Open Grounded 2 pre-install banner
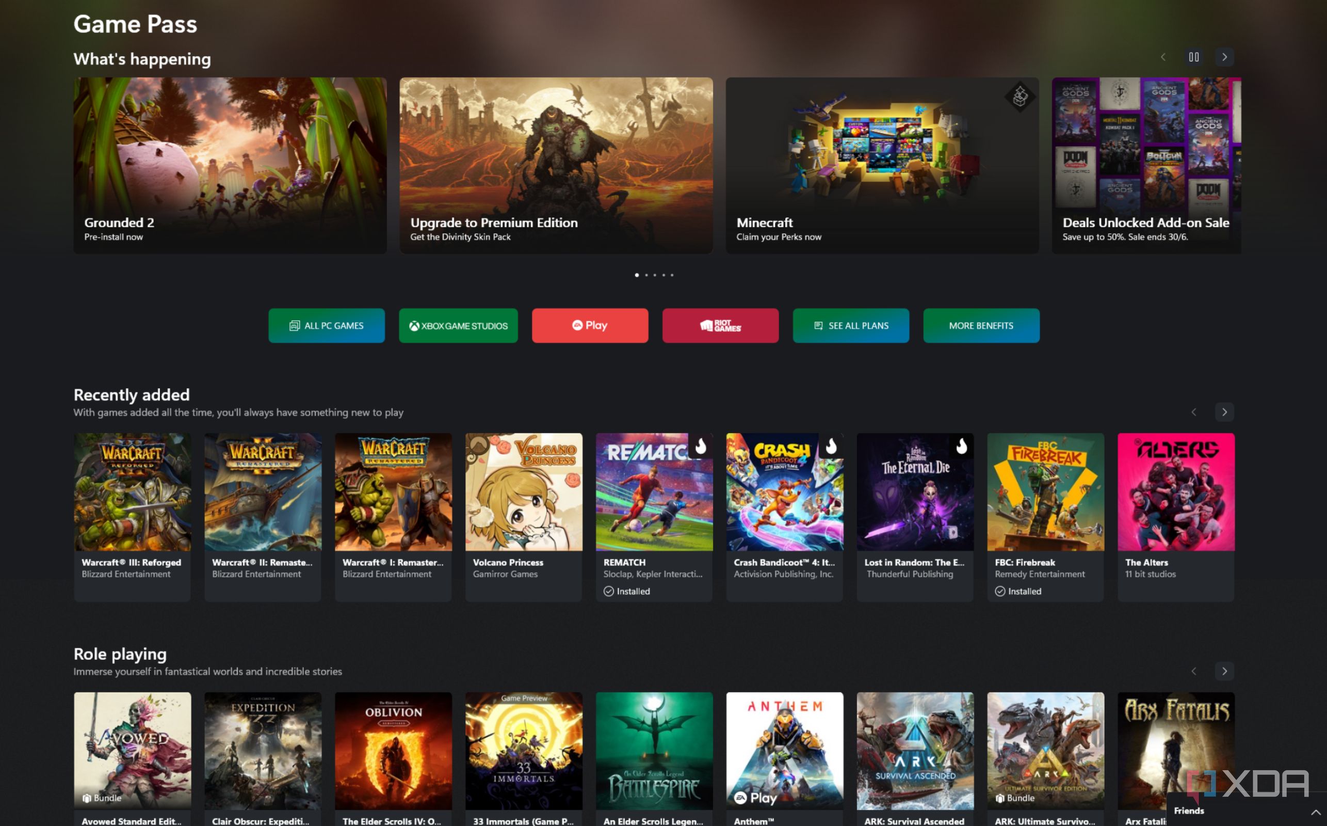The image size is (1327, 826). 230,165
